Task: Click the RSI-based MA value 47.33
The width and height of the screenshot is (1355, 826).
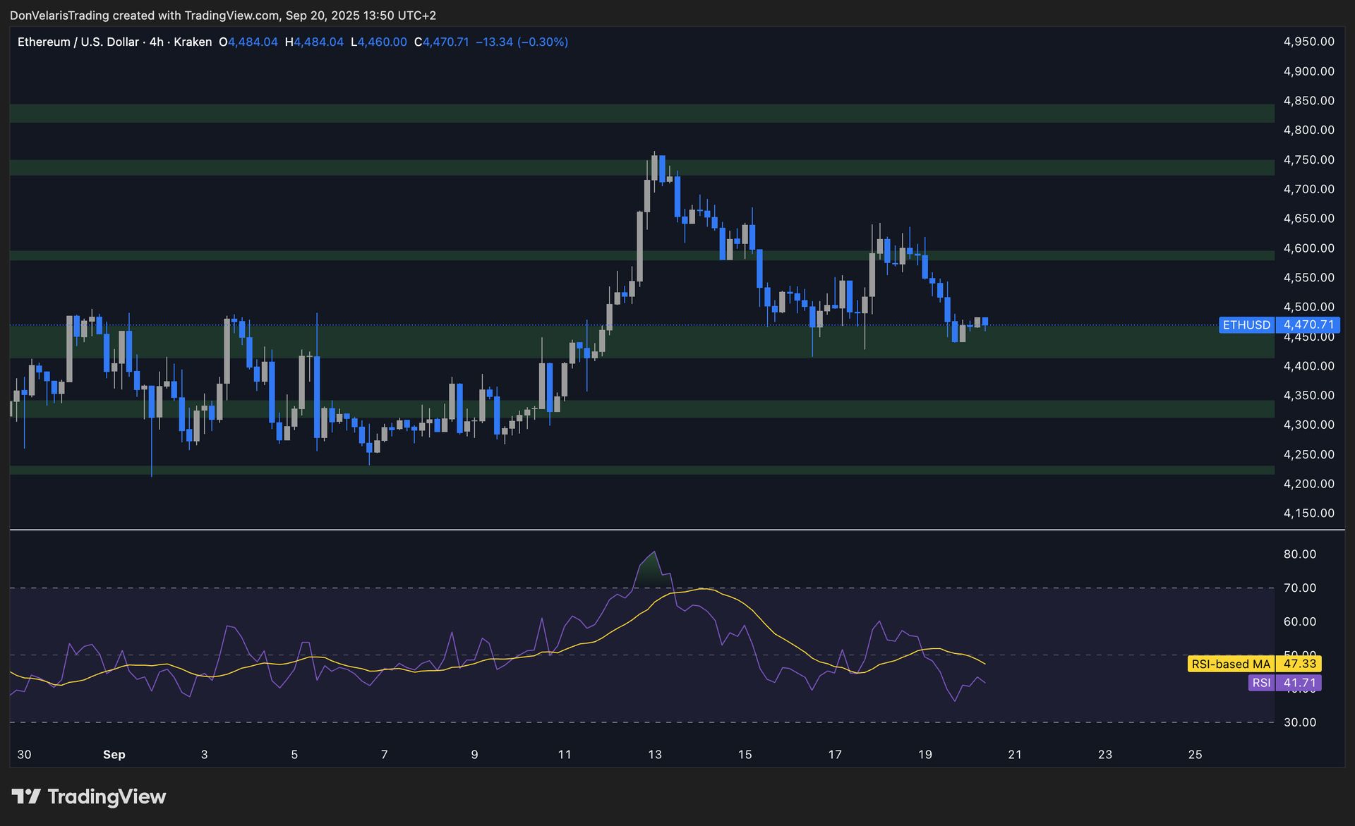Action: click(1299, 664)
